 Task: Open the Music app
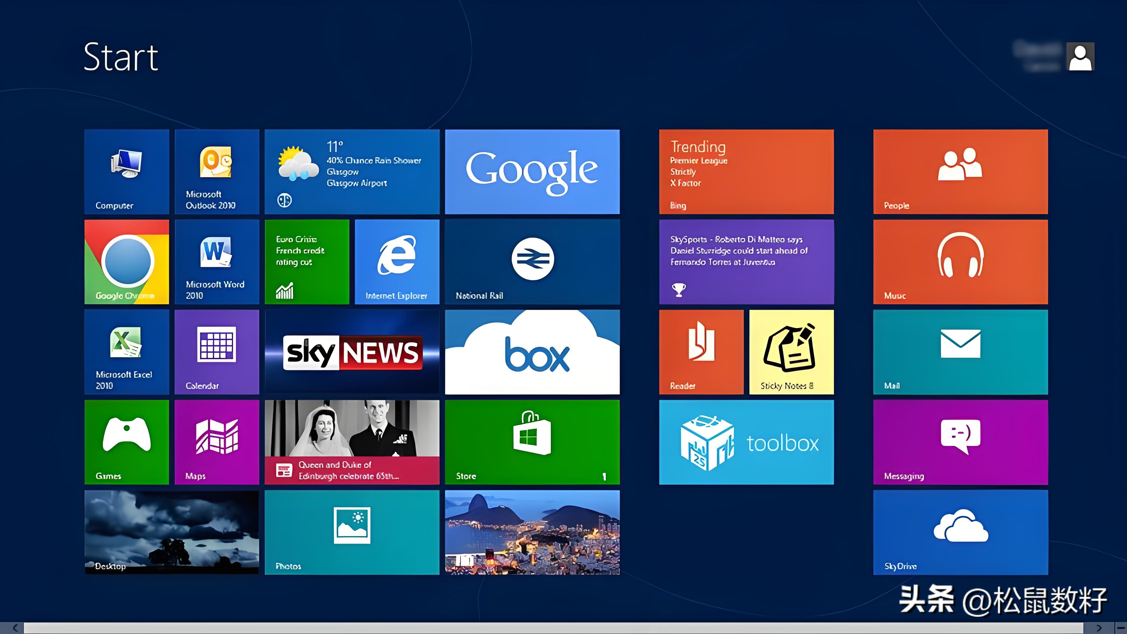pyautogui.click(x=960, y=262)
